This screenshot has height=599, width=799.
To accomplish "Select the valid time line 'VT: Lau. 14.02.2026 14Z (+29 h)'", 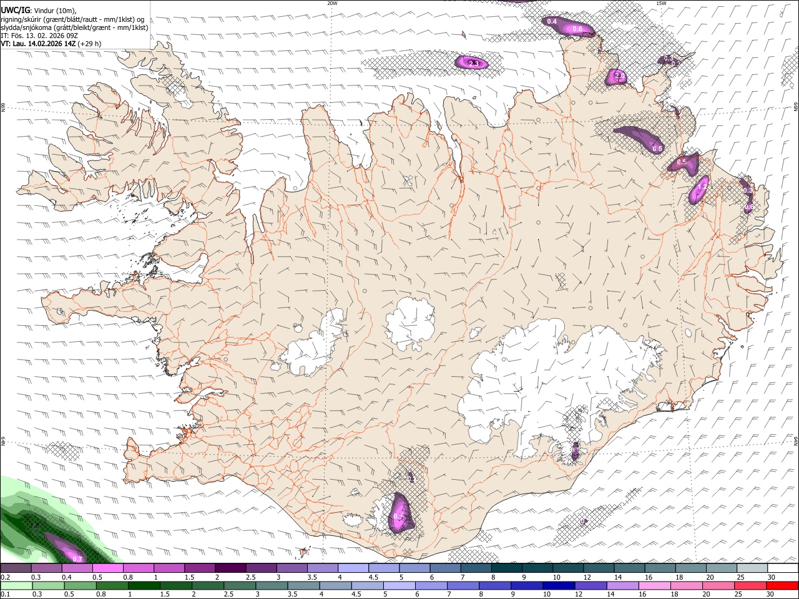I will [51, 44].
